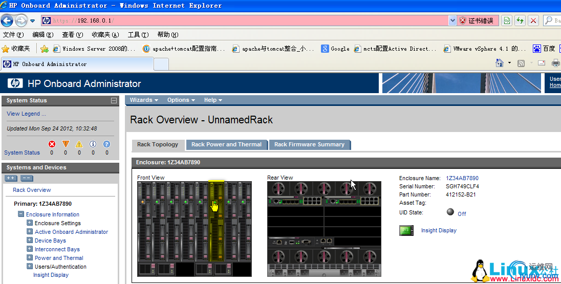Click the expand all ++ button
This screenshot has height=284, width=561.
[11, 178]
